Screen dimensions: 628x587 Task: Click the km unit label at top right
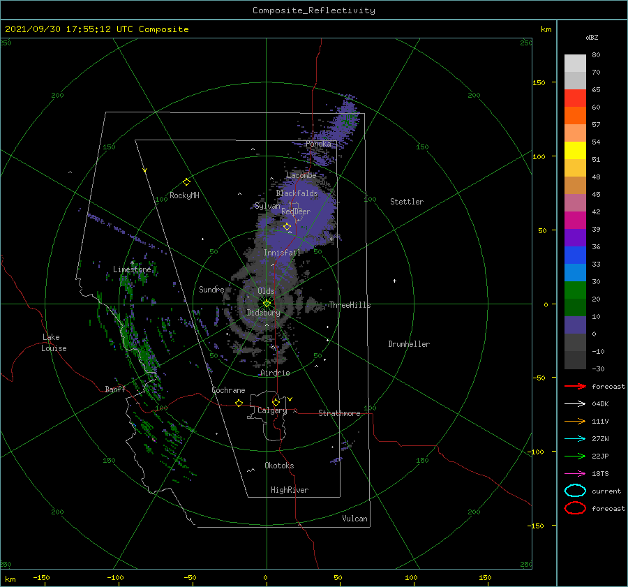coord(546,29)
